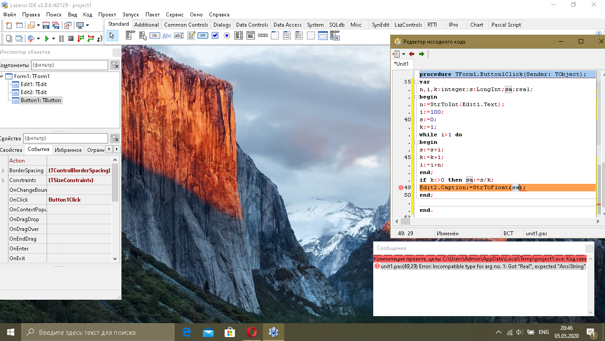The height and width of the screenshot is (341, 605).
Task: Open dropdown next to desktop monitor icon
Action: click(x=88, y=25)
